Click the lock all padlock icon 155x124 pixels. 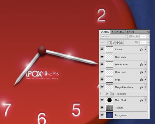121,42
